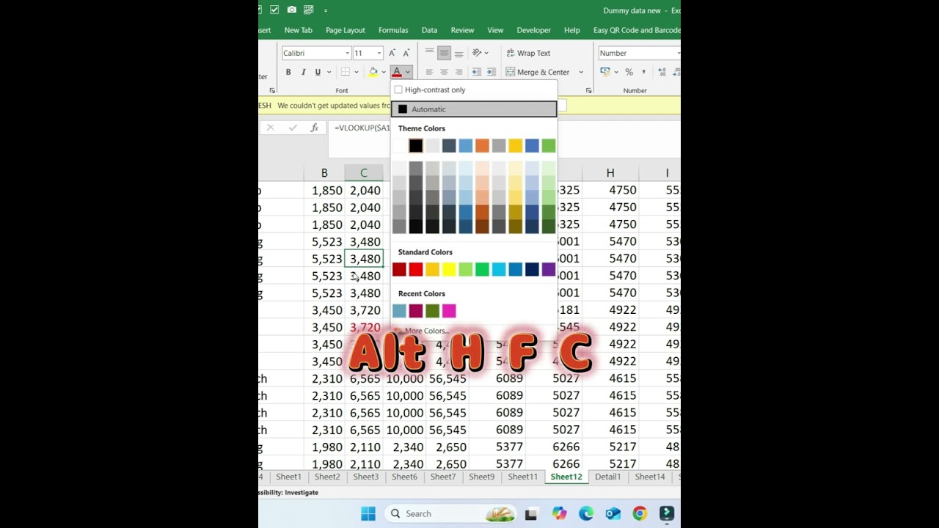The image size is (939, 528).
Task: Open the Developer ribbon tab
Action: 534,30
